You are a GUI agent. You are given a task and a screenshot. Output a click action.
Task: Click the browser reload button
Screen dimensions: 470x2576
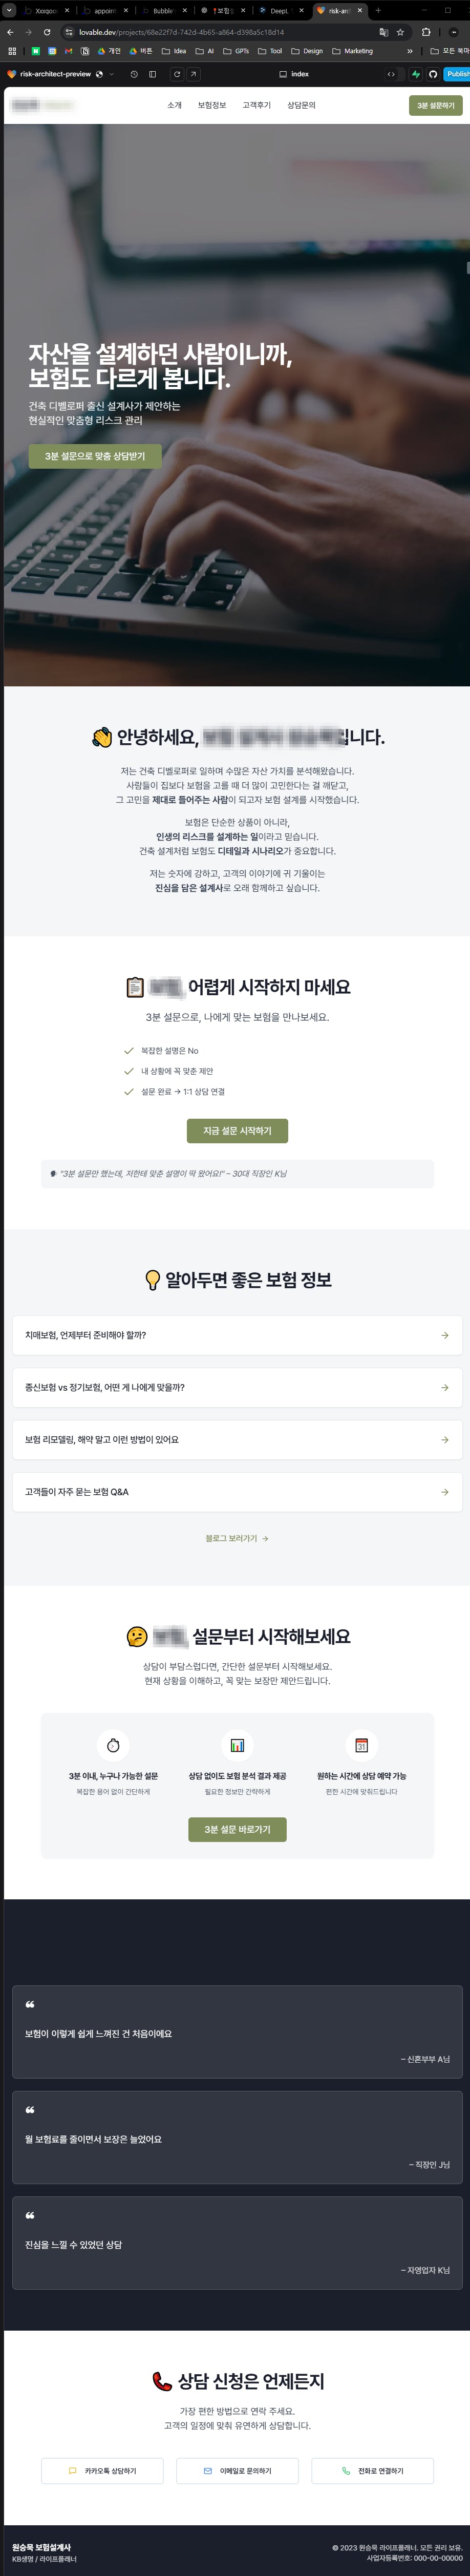pyautogui.click(x=46, y=32)
